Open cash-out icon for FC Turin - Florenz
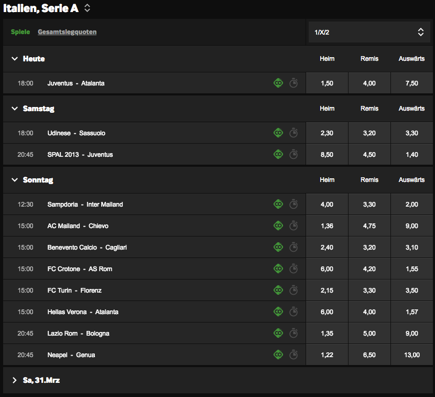The image size is (435, 397). [278, 290]
